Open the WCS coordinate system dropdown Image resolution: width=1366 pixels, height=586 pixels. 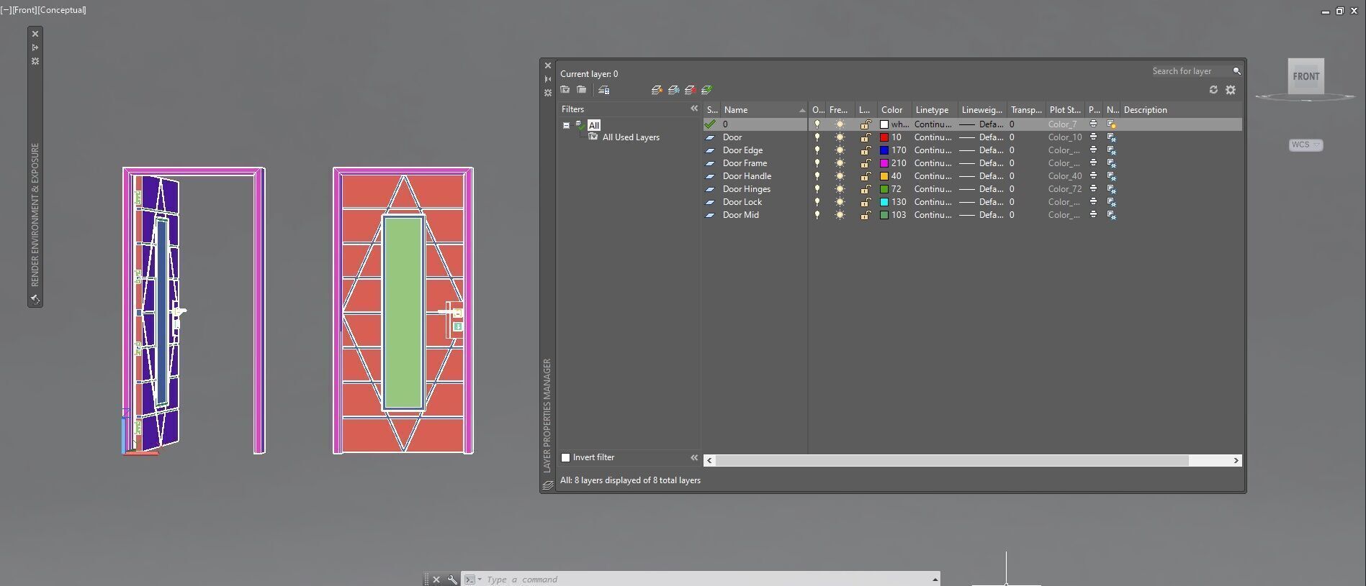[1306, 145]
